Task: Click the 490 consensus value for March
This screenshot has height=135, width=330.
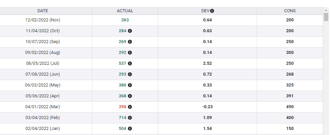Action: 290,107
